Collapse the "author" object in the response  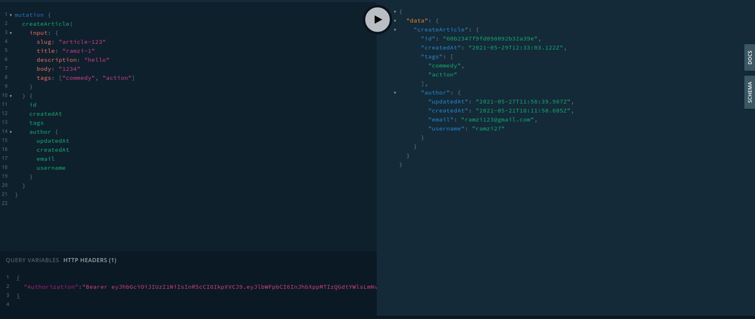(x=395, y=93)
